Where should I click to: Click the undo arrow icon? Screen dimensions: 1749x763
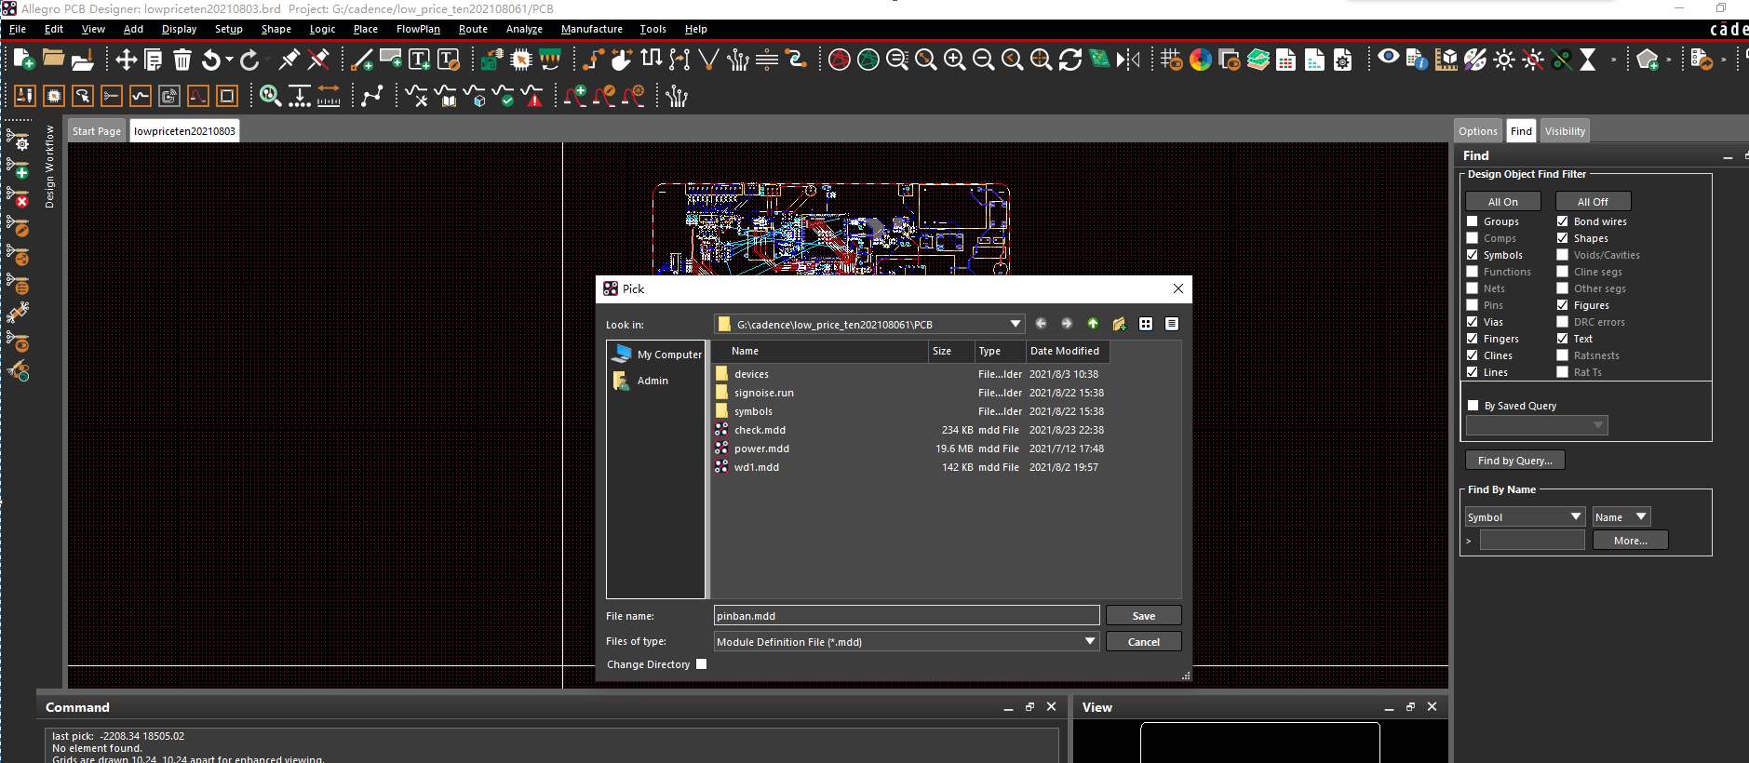coord(211,60)
